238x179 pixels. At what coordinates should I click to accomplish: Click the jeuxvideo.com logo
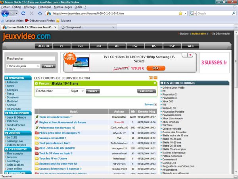(27, 37)
